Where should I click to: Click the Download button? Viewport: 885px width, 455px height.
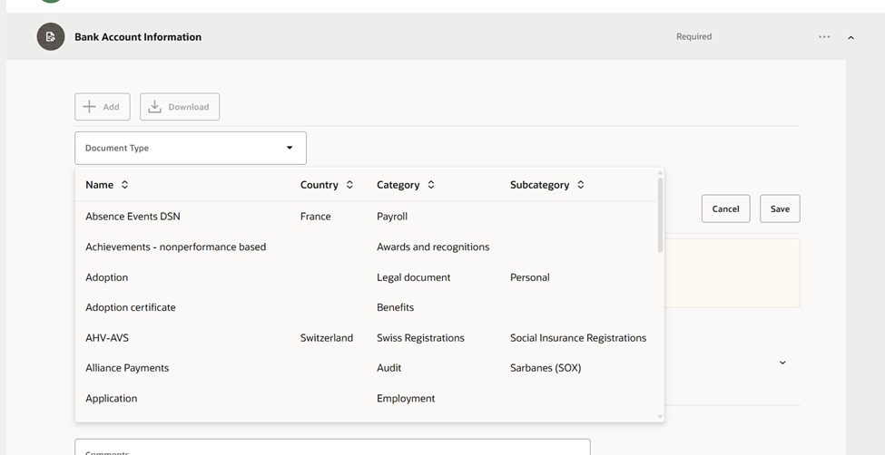click(180, 107)
